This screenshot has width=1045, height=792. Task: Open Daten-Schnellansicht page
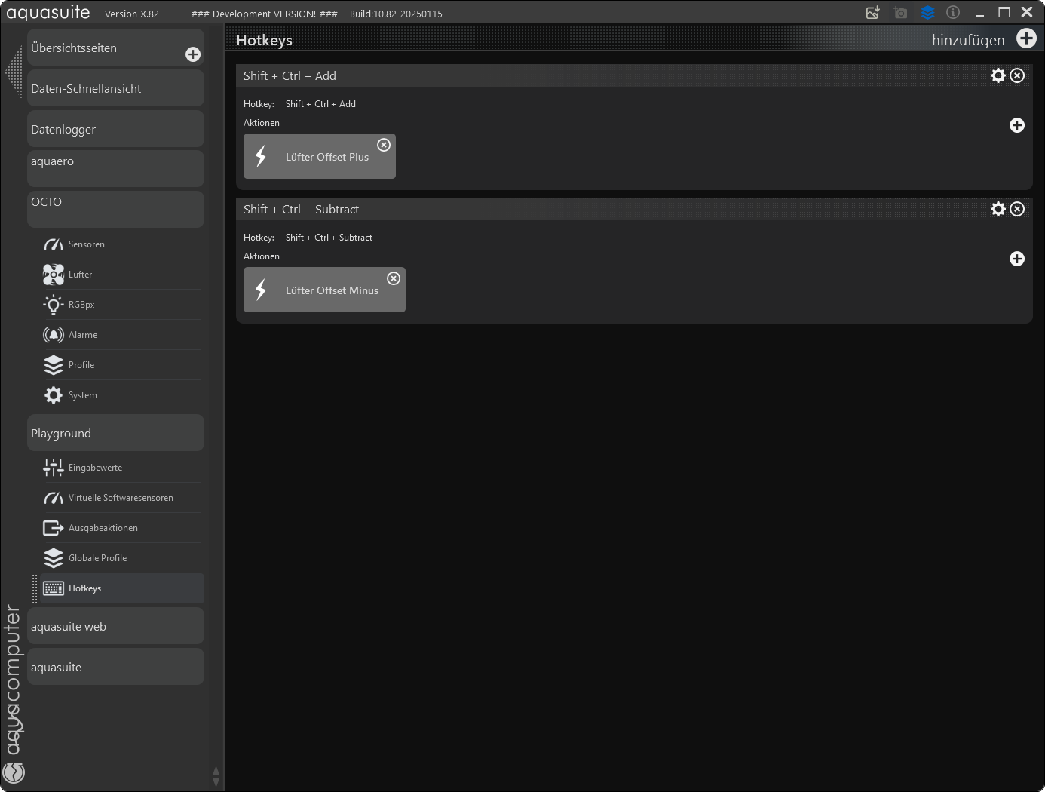click(115, 88)
